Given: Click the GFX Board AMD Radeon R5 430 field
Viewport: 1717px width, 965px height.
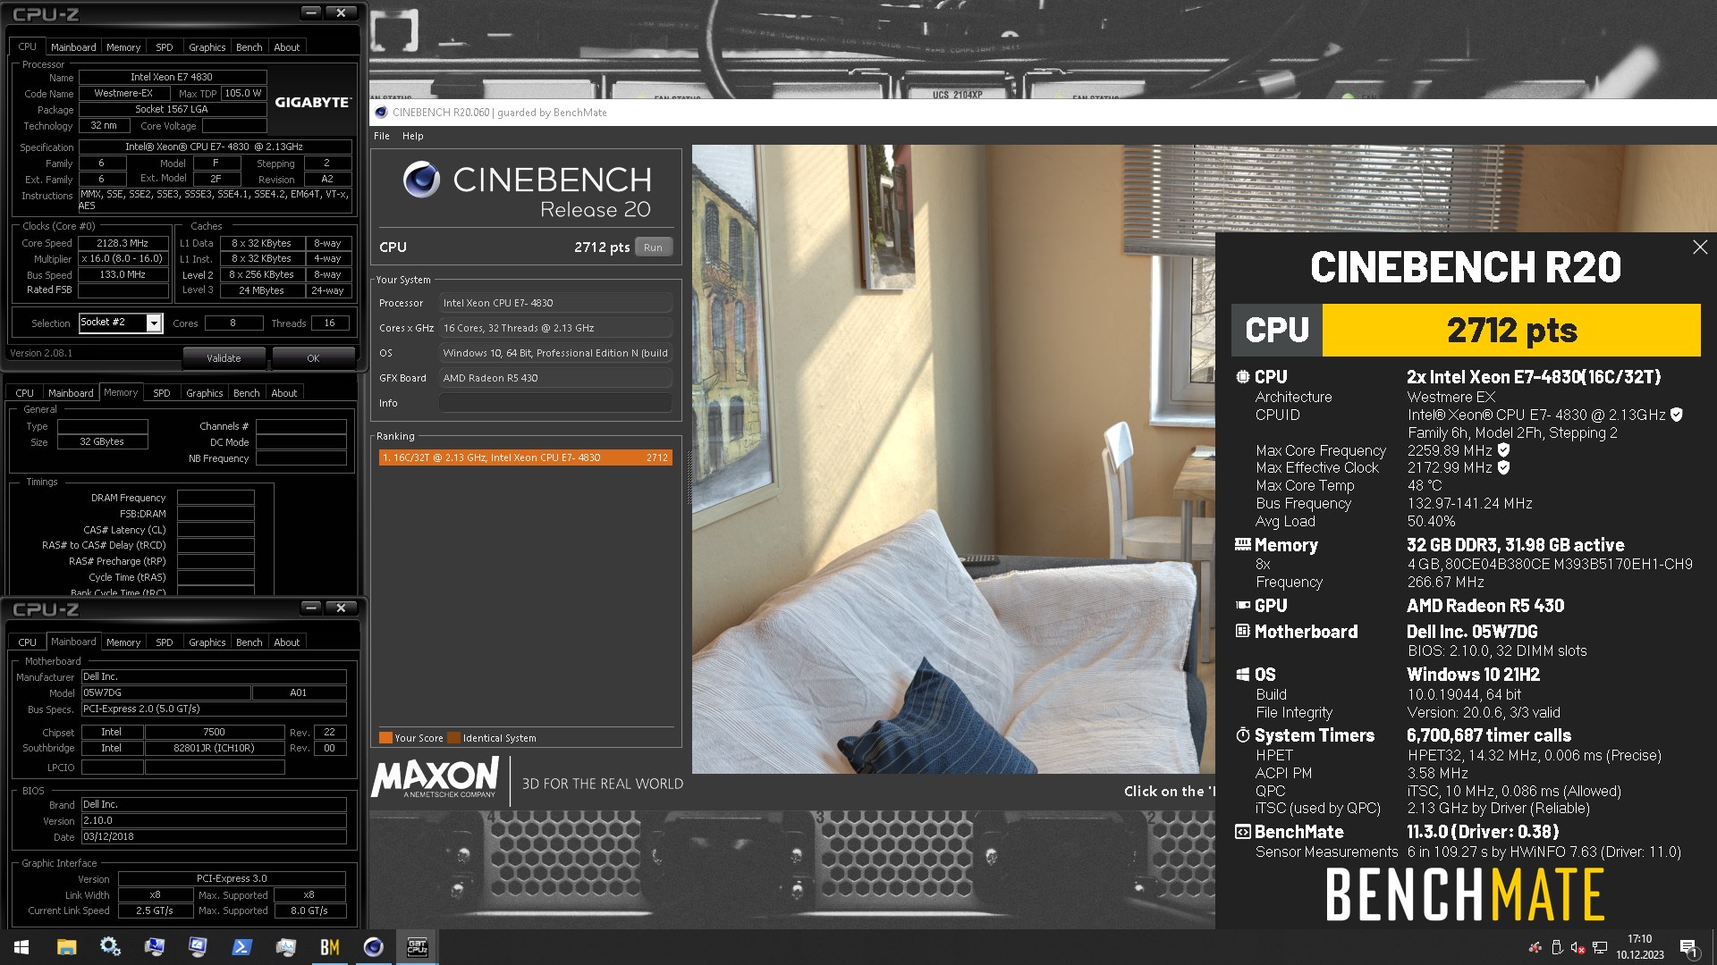Looking at the screenshot, I should coord(555,378).
